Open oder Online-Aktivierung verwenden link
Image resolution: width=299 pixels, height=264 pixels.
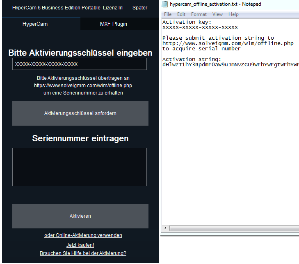click(x=83, y=235)
